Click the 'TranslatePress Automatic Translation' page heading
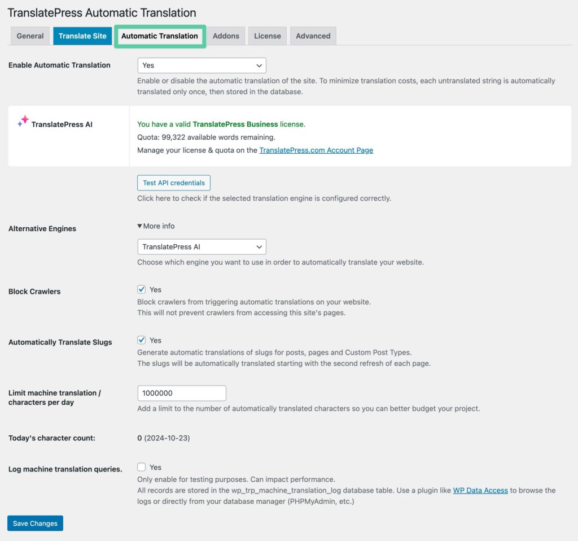Image resolution: width=578 pixels, height=541 pixels. coord(102,12)
